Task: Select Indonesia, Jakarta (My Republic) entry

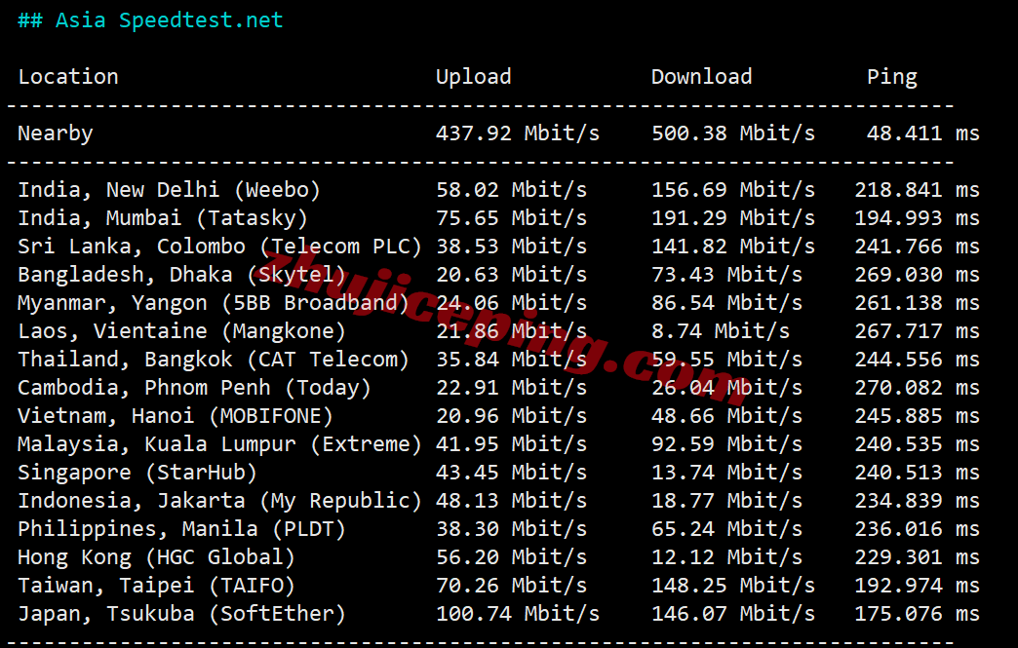Action: [219, 501]
